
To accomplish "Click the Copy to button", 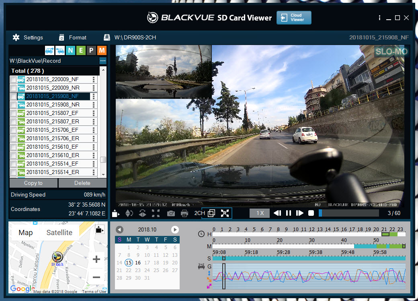I will [33, 183].
